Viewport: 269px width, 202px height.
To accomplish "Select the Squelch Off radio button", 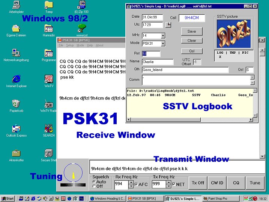I will [x=94, y=186].
